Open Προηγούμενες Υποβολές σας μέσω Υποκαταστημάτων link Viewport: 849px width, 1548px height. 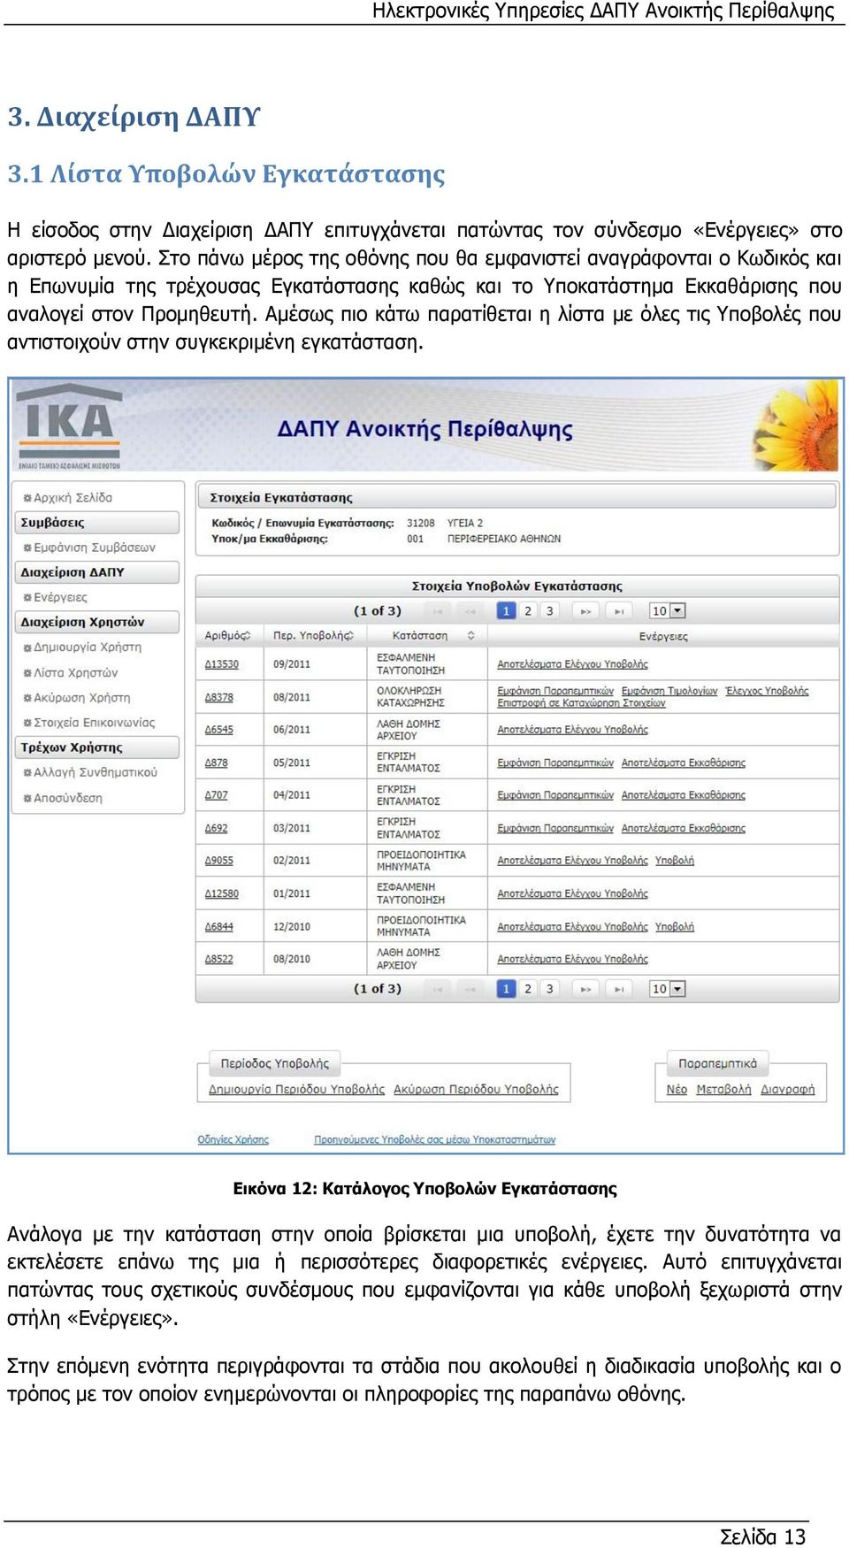point(435,1140)
